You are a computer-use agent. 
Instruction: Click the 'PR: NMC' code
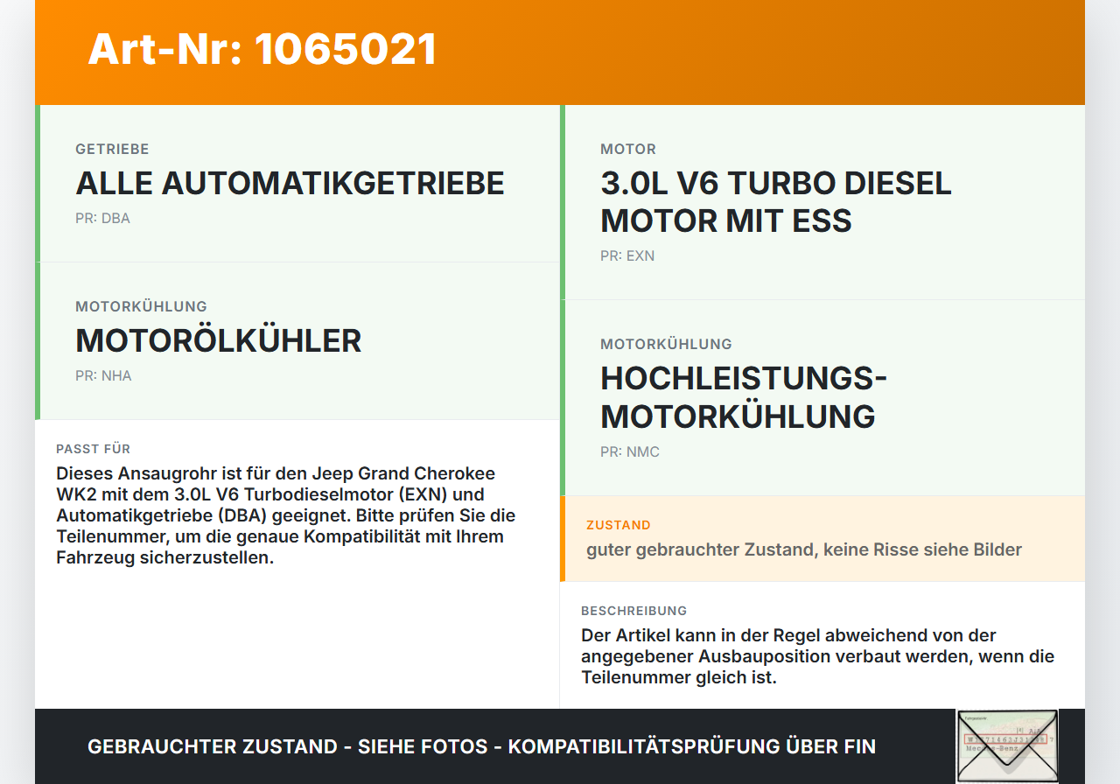point(630,451)
